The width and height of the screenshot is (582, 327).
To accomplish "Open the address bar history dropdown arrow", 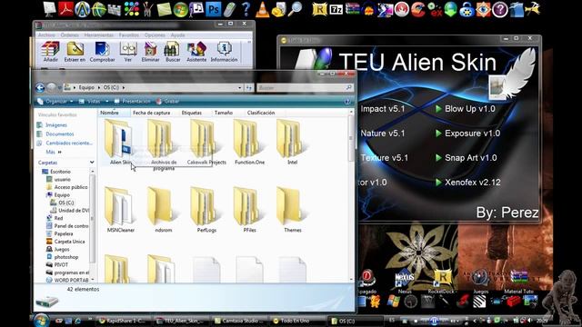I will coord(239,88).
